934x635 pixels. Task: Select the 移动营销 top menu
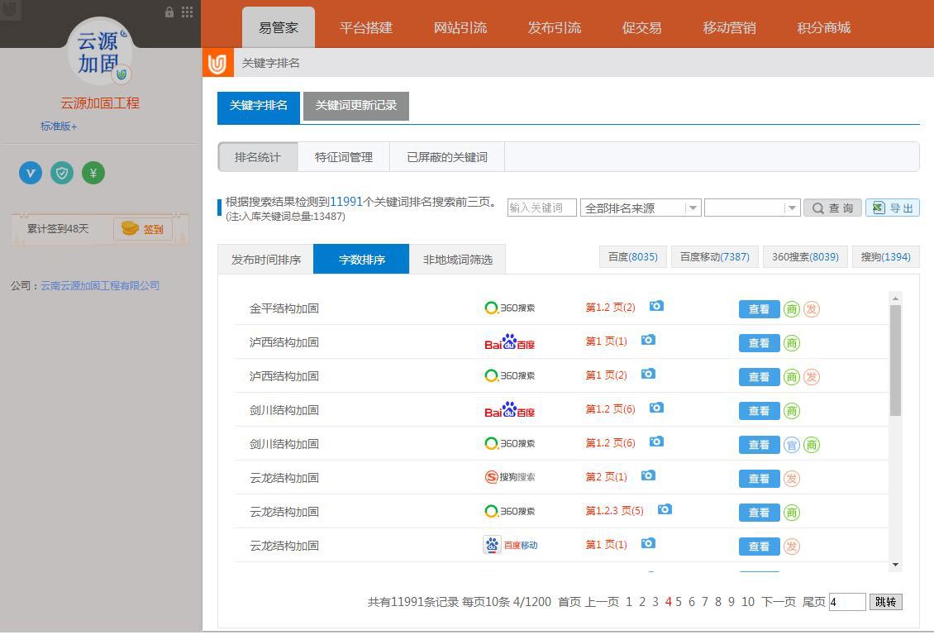(x=729, y=27)
